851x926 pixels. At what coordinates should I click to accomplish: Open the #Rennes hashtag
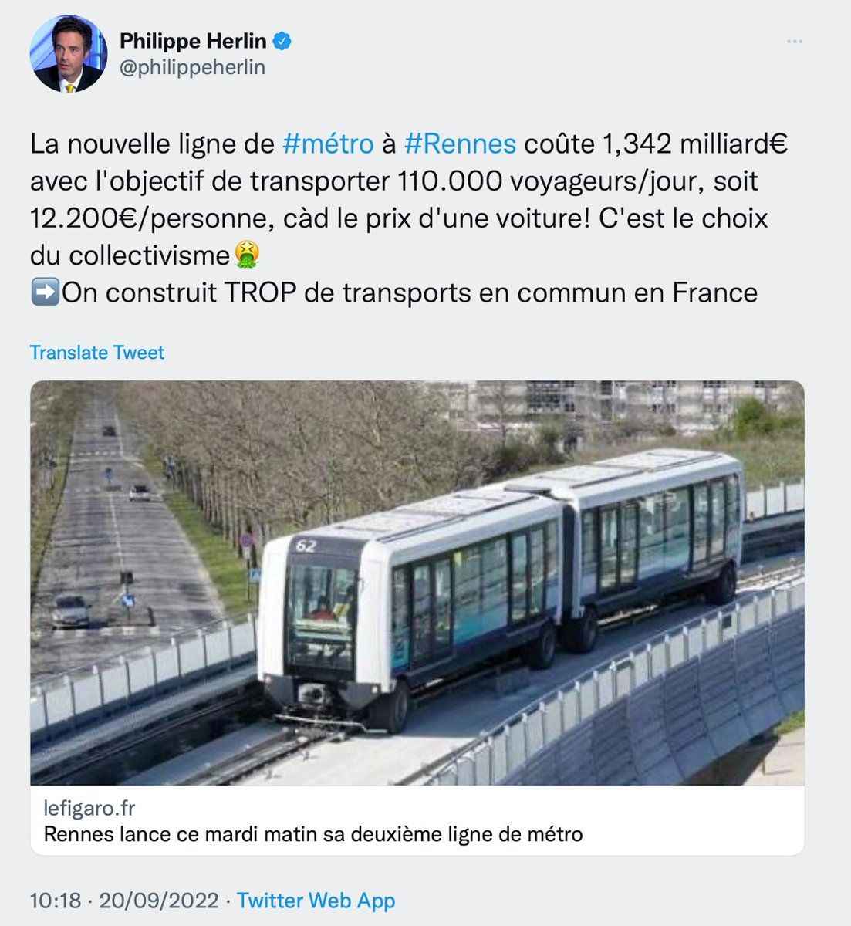point(460,144)
